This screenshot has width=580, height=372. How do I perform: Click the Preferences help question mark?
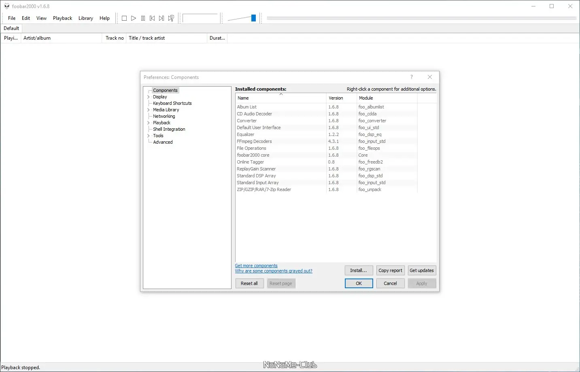(x=412, y=77)
